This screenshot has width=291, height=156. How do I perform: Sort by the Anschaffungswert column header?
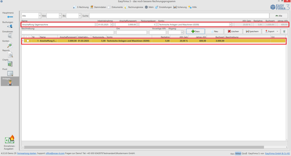(67, 37)
